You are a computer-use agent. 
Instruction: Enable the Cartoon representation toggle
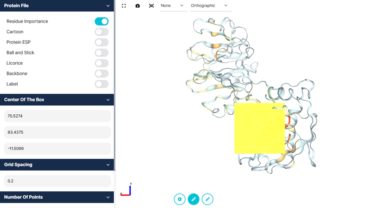(101, 32)
